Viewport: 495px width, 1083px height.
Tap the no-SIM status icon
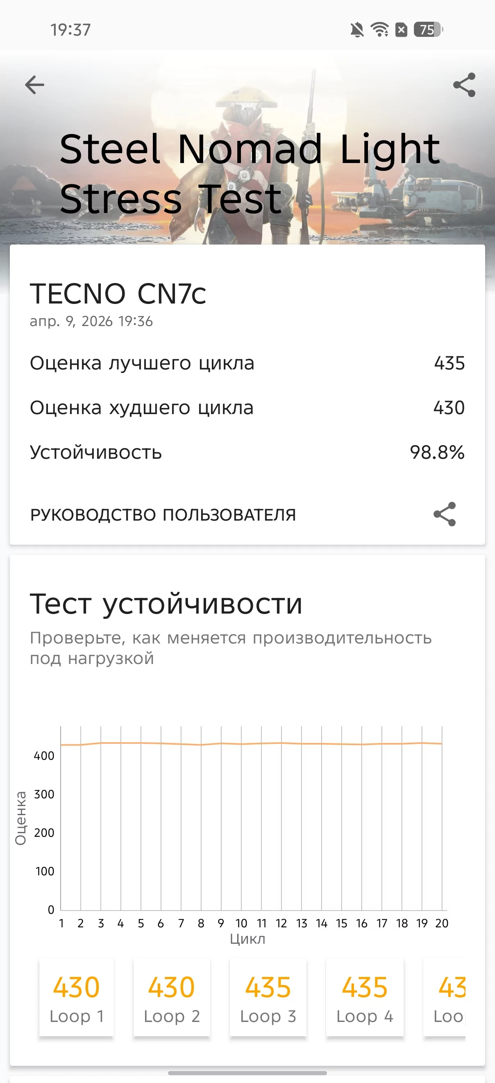tap(401, 30)
